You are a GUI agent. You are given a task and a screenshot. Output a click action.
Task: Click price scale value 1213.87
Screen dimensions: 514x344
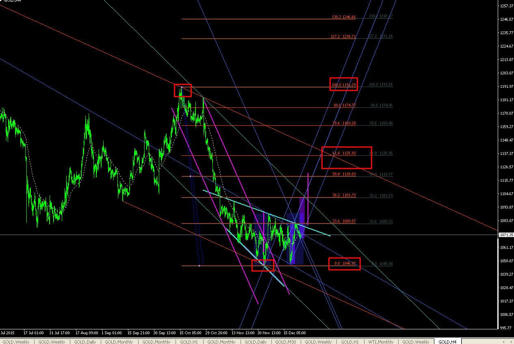506,59
